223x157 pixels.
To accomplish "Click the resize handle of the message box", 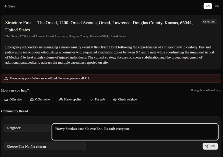I will (x=217, y=139).
